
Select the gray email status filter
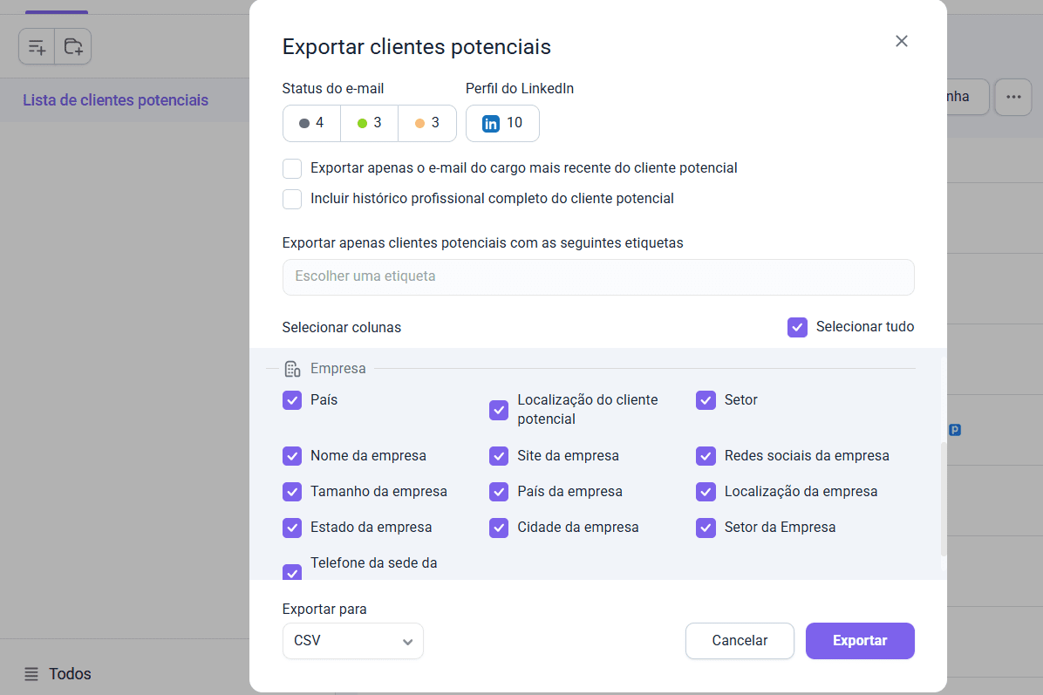click(x=311, y=123)
